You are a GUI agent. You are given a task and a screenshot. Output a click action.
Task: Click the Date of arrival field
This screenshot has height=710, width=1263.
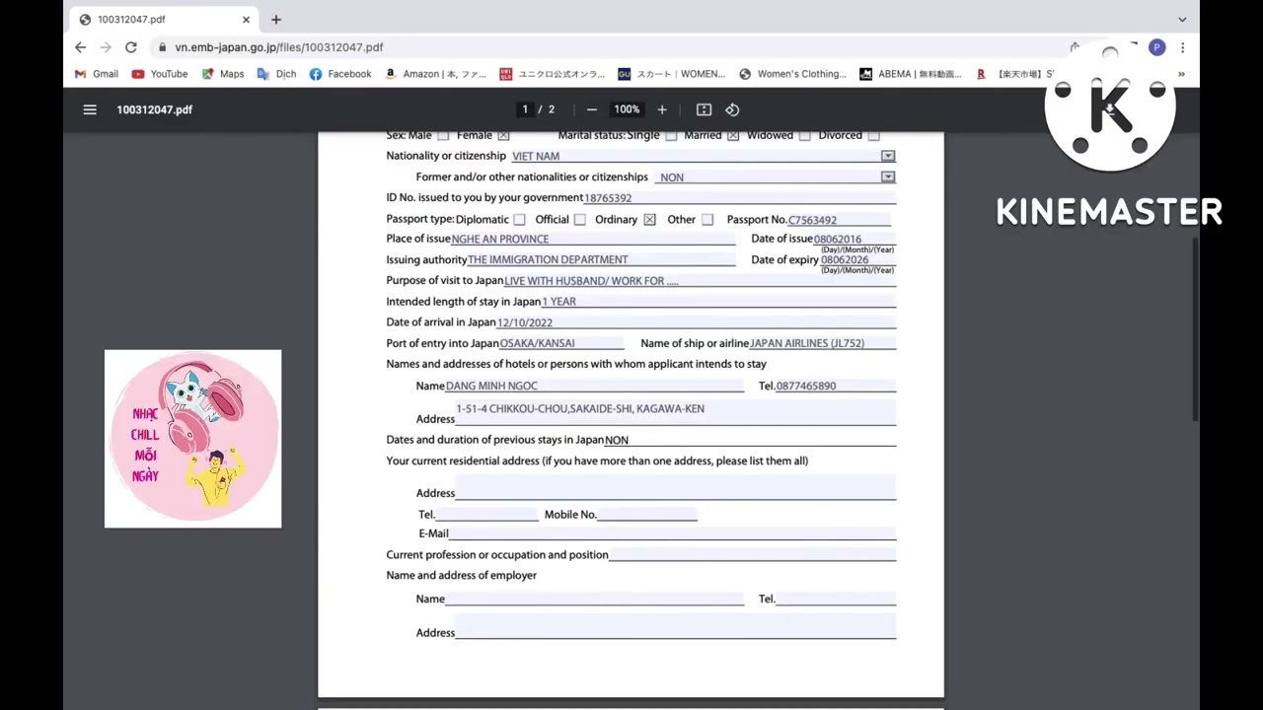pyautogui.click(x=696, y=322)
